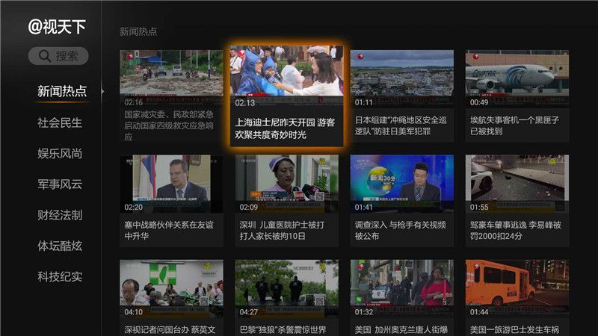
Task: Click the 新闻热点 section heading
Action: coord(138,31)
